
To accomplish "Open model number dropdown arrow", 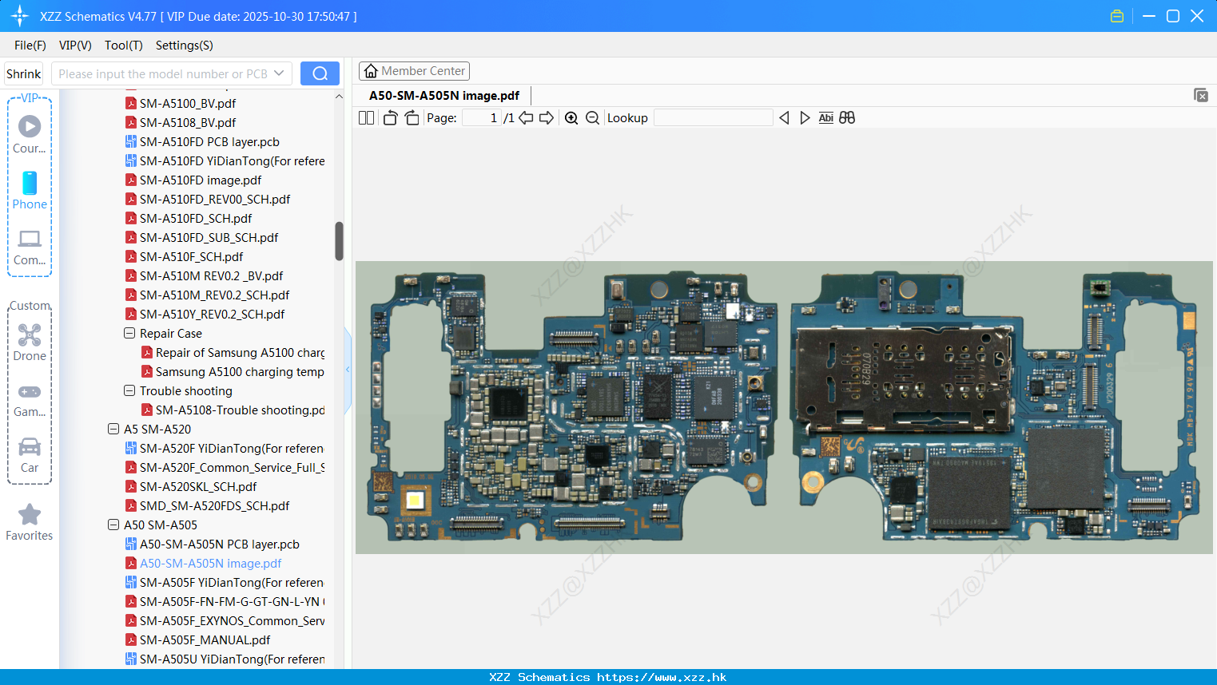I will (279, 73).
